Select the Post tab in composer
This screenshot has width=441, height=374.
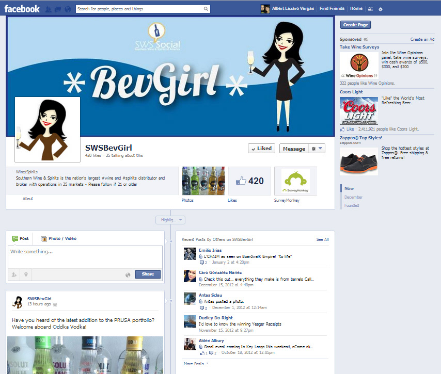(20, 238)
